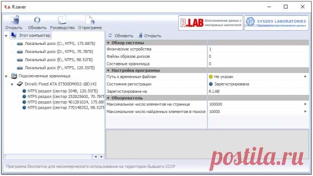Select Локальный диск (D:, NTFS, 70.78ГБ)
The height and width of the screenshot is (176, 313).
click(59, 52)
